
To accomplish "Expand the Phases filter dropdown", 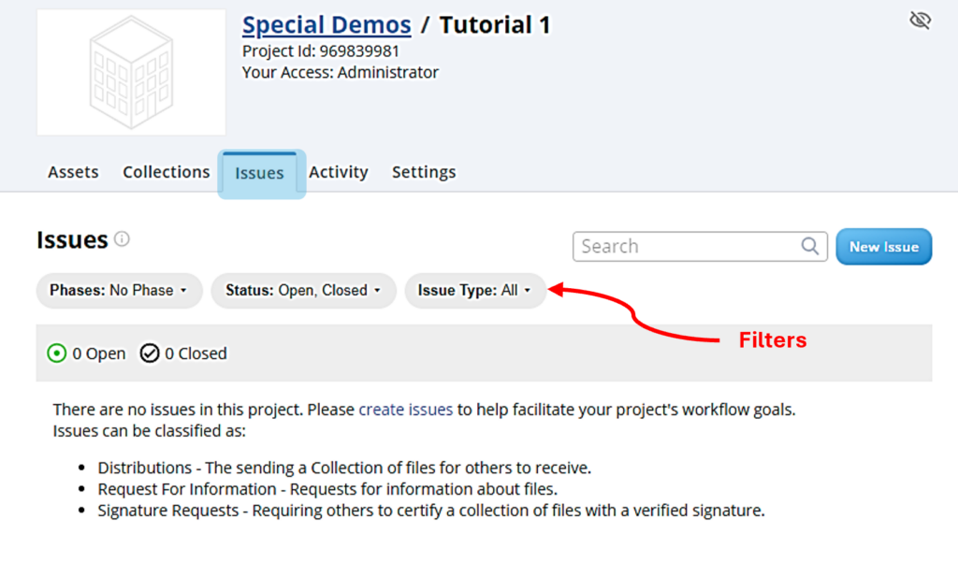I will pyautogui.click(x=119, y=291).
